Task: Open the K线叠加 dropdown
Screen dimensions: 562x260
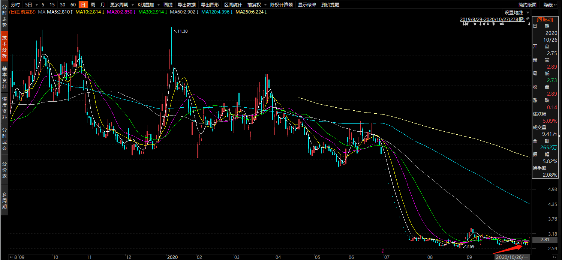Action: click(148, 5)
